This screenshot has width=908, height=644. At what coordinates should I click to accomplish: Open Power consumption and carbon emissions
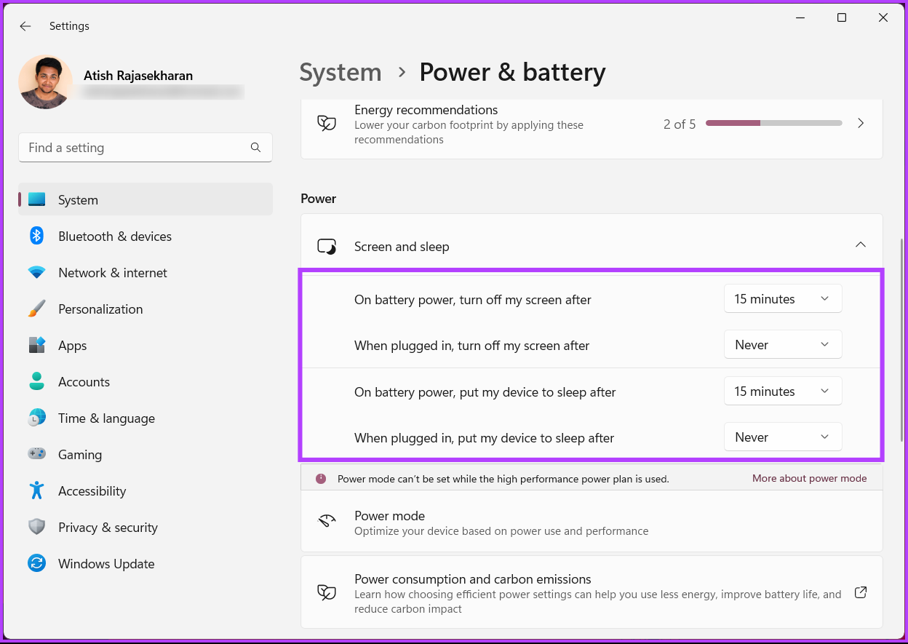click(x=592, y=592)
